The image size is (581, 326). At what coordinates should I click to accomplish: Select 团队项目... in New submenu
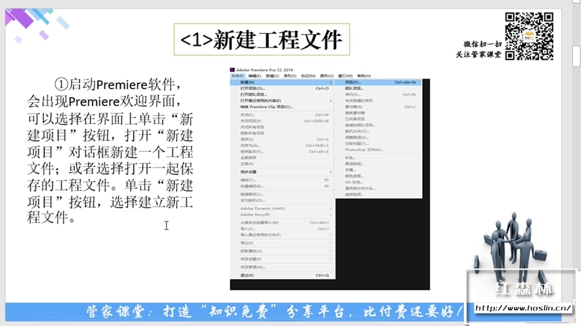coord(378,88)
